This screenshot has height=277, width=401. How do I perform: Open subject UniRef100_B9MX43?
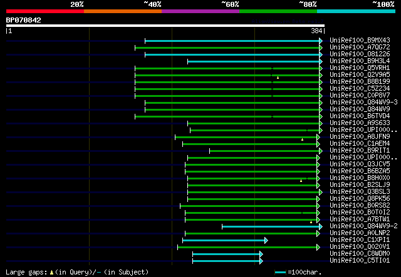tap(360, 40)
